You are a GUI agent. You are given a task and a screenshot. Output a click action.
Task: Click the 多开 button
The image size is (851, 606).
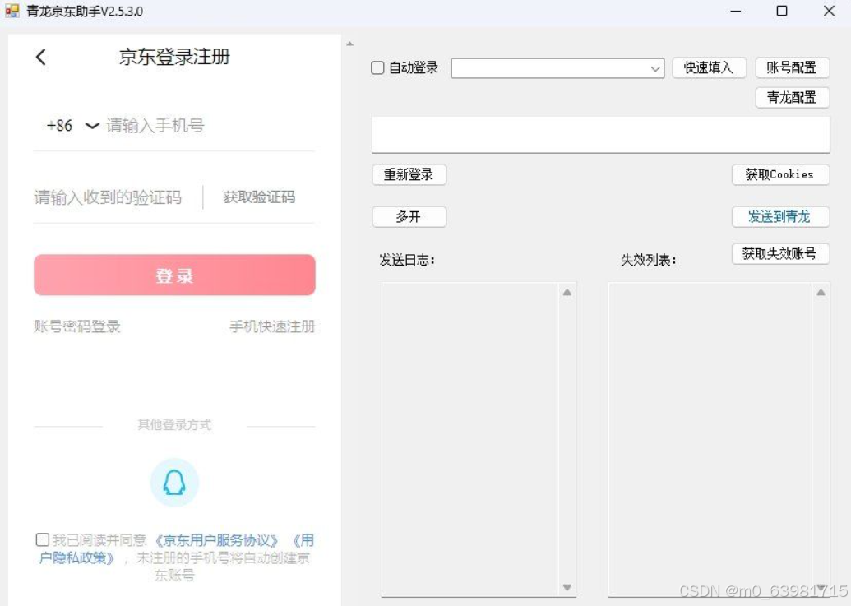click(x=409, y=217)
